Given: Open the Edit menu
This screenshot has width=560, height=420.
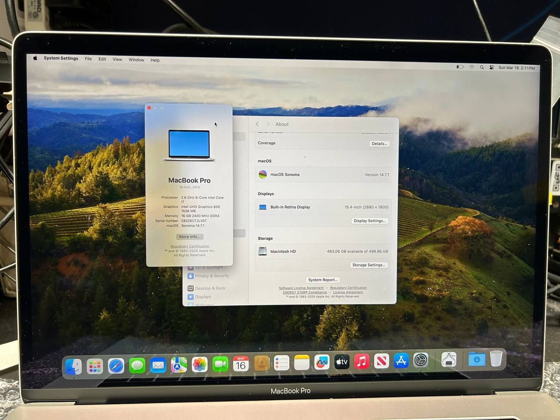Looking at the screenshot, I should [x=102, y=59].
